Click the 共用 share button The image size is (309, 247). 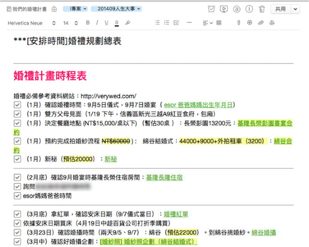point(280,9)
